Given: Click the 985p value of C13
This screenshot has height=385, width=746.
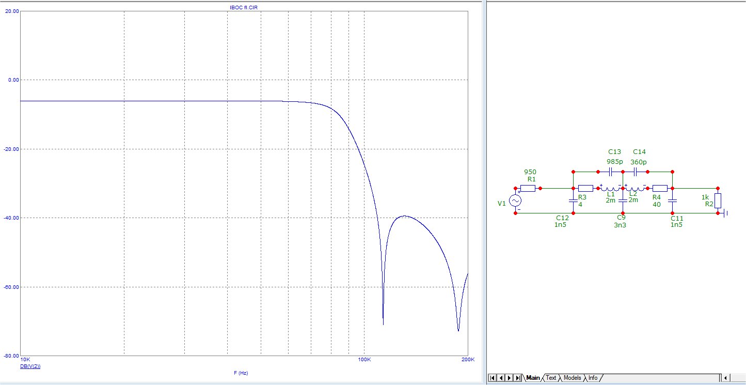Looking at the screenshot, I should click(614, 162).
